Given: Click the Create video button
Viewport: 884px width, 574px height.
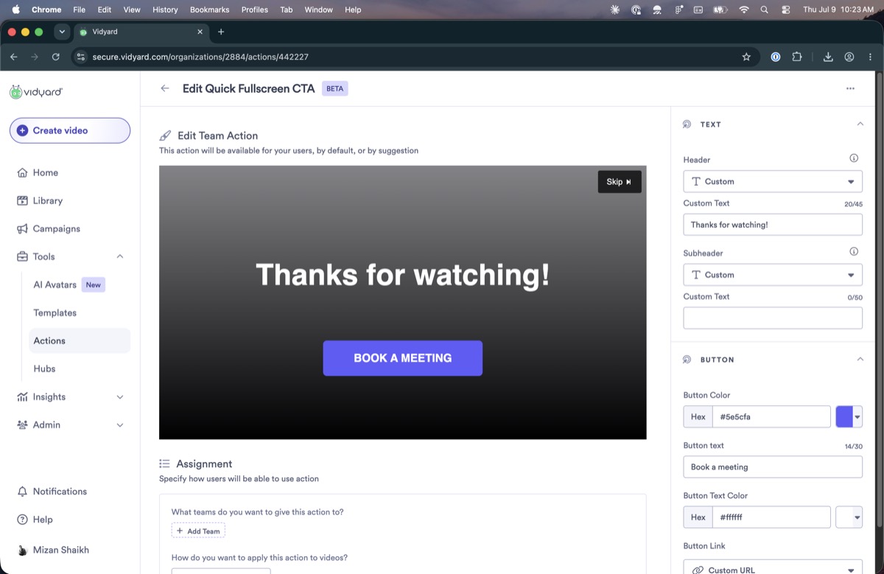Looking at the screenshot, I should (x=70, y=130).
